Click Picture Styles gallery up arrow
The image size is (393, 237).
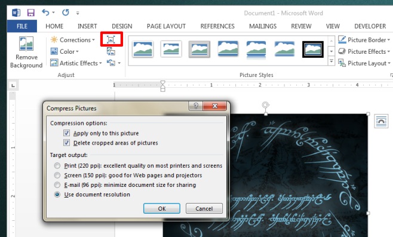331,41
